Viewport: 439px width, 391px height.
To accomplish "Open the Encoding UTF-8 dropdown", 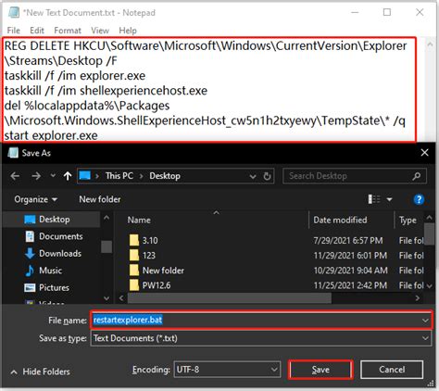I will pyautogui.click(x=227, y=370).
